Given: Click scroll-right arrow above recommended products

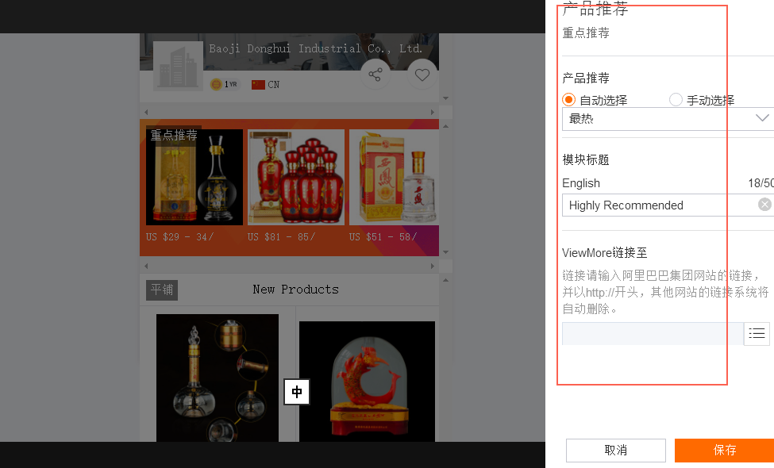Looking at the screenshot, I should [433, 113].
